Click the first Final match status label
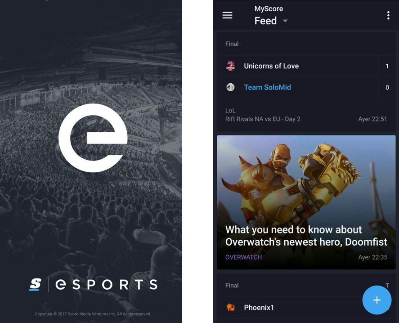Screen dimensions: 399x323 (x=232, y=44)
